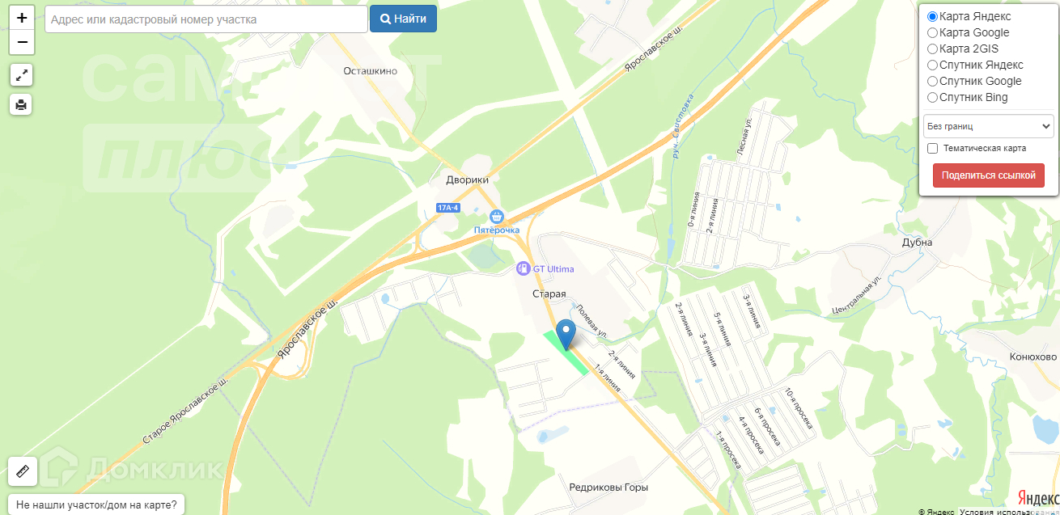This screenshot has width=1060, height=515.
Task: Click the Поделиться ссылкой button
Action: [x=989, y=175]
